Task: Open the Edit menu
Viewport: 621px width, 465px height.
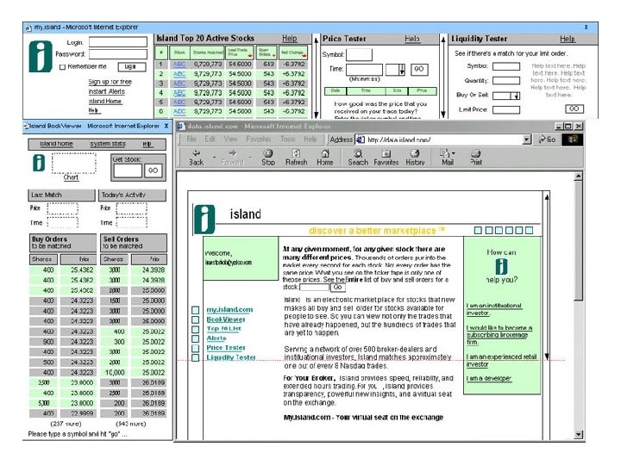Action: pos(210,139)
